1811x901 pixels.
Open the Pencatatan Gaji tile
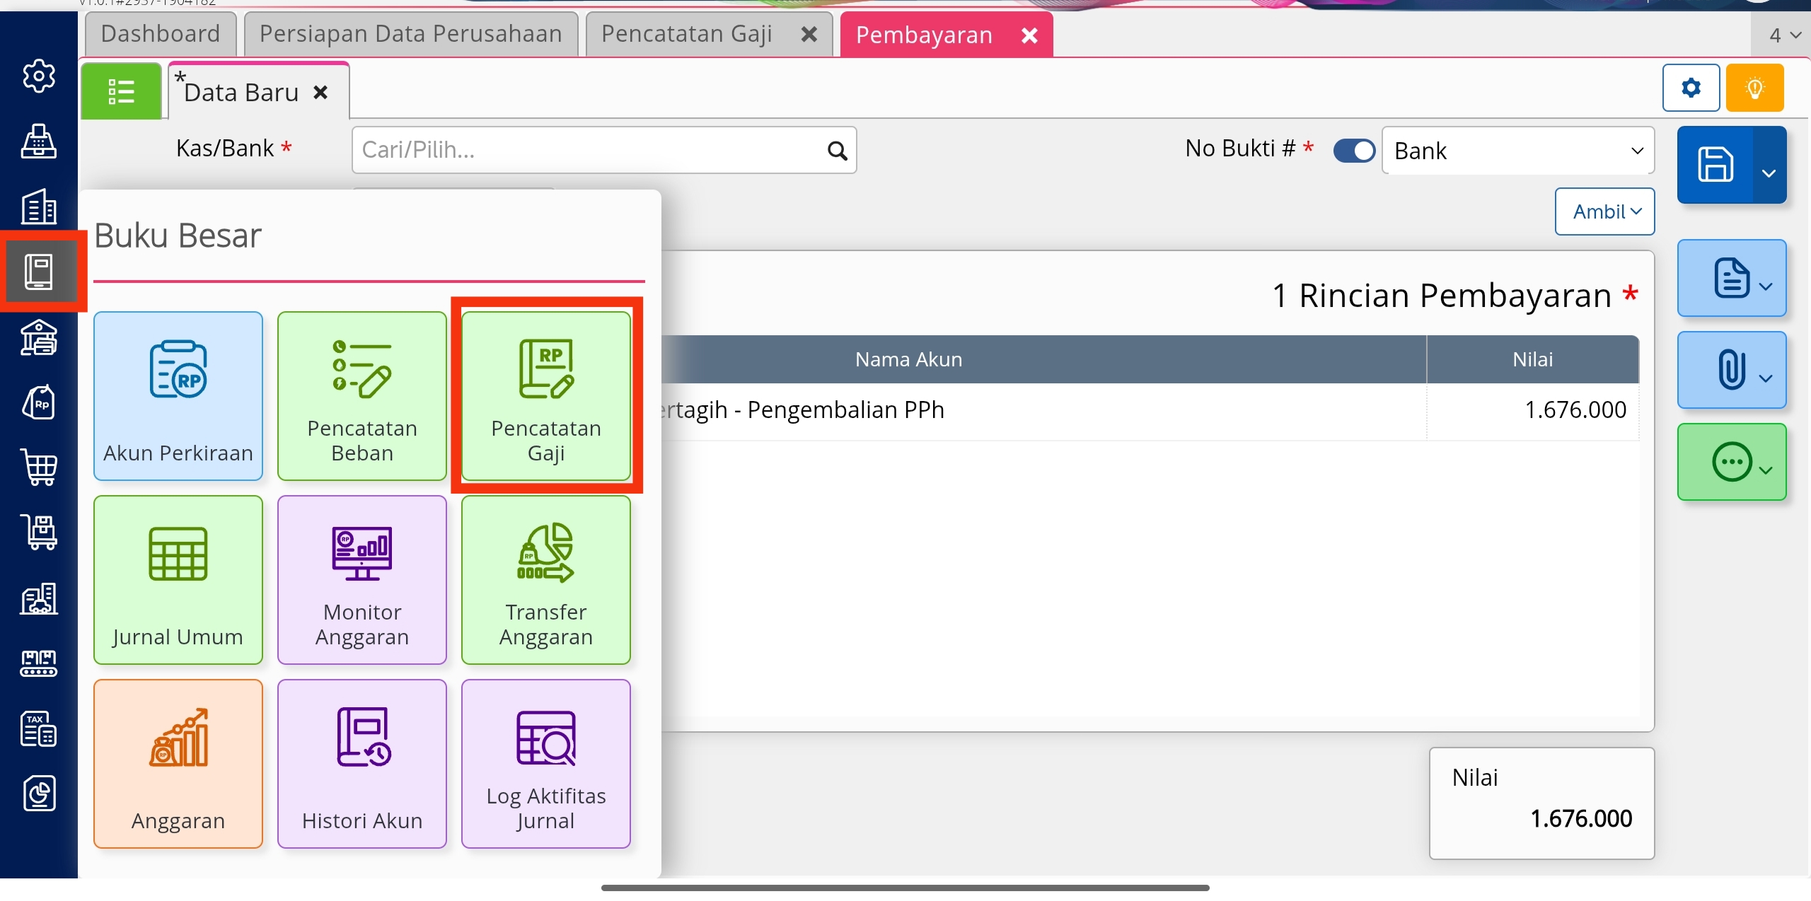pyautogui.click(x=545, y=396)
